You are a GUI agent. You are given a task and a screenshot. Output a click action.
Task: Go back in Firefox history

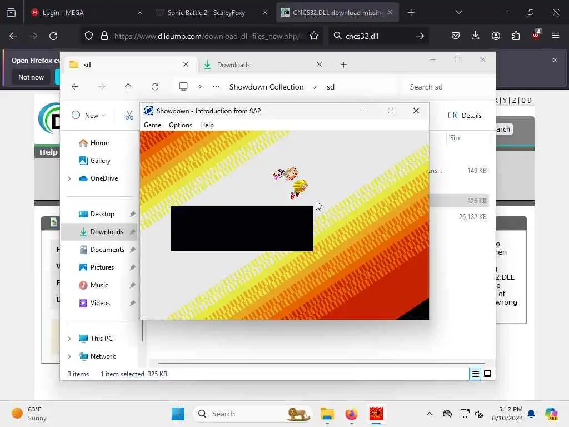[13, 36]
